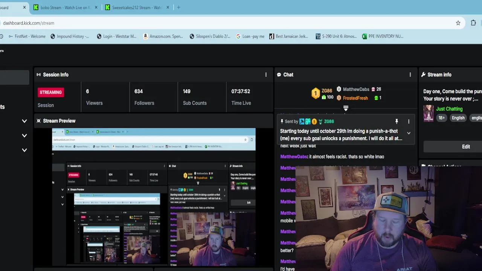Click the 634 Followers count
The height and width of the screenshot is (271, 482).
pyautogui.click(x=139, y=91)
